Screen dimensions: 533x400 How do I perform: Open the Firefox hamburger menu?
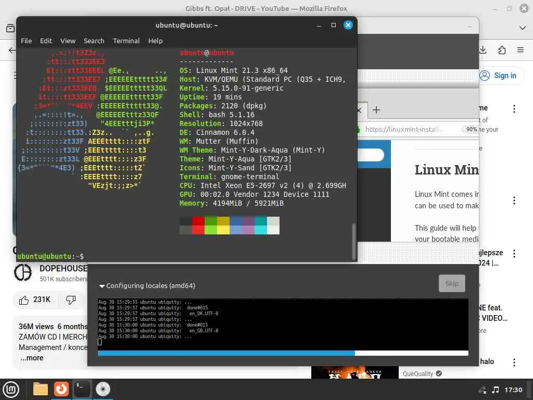(x=521, y=50)
